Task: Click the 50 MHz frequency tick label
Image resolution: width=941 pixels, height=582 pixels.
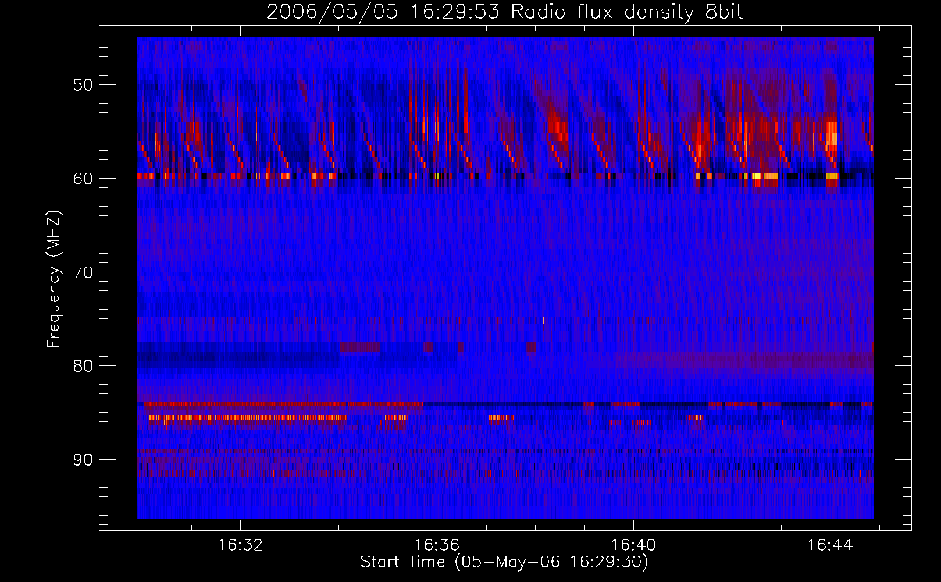Action: click(x=83, y=86)
